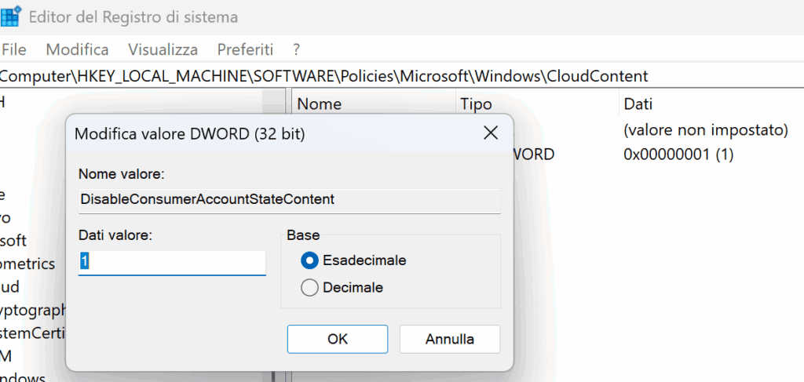The height and width of the screenshot is (382, 804).
Task: Select the 0x00000001 (1) data entry
Action: click(678, 155)
